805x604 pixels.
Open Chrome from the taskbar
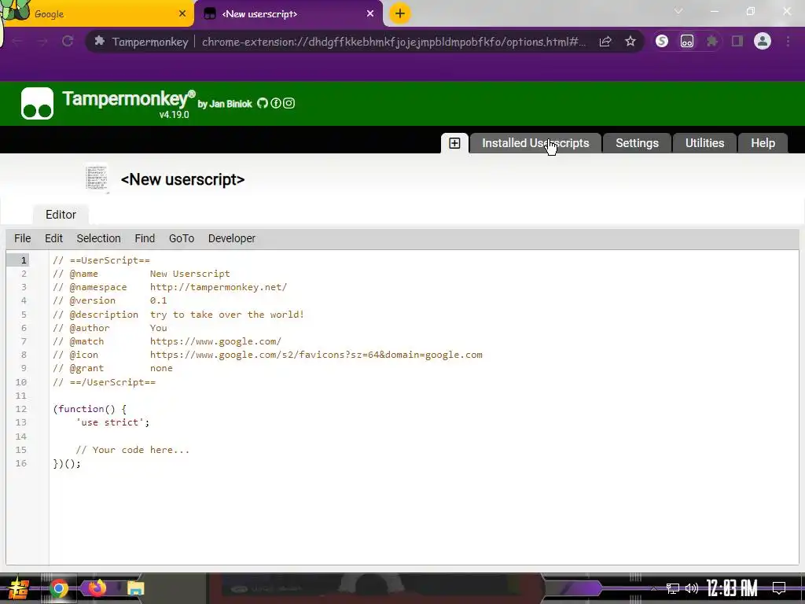[x=58, y=588]
